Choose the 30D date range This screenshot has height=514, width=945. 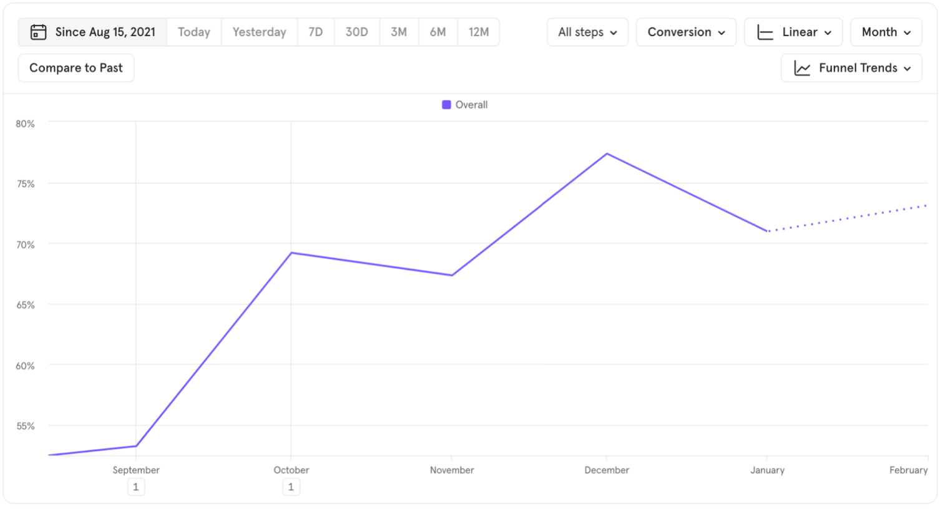[x=356, y=32]
